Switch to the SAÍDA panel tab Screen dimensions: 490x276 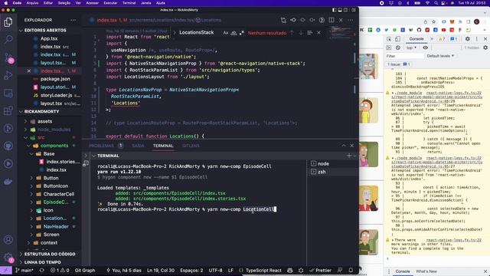point(138,146)
